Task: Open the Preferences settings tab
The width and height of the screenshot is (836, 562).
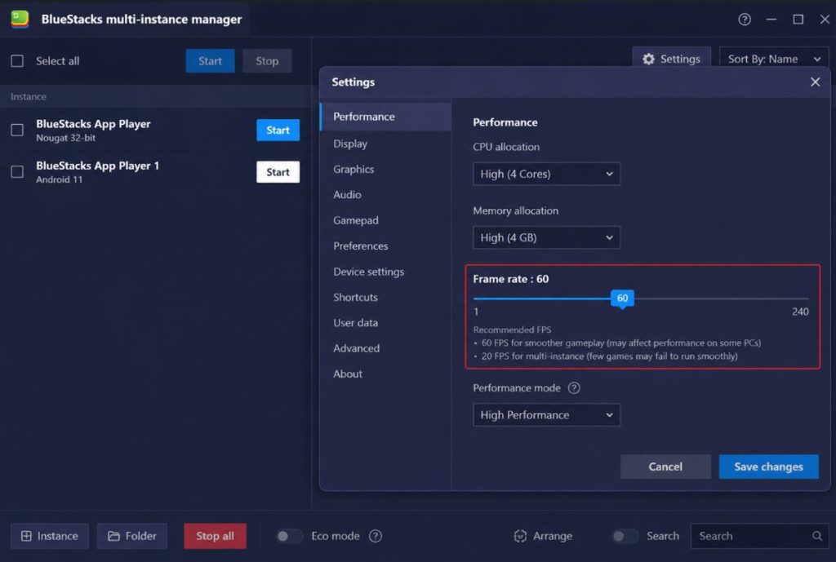Action: click(x=385, y=246)
